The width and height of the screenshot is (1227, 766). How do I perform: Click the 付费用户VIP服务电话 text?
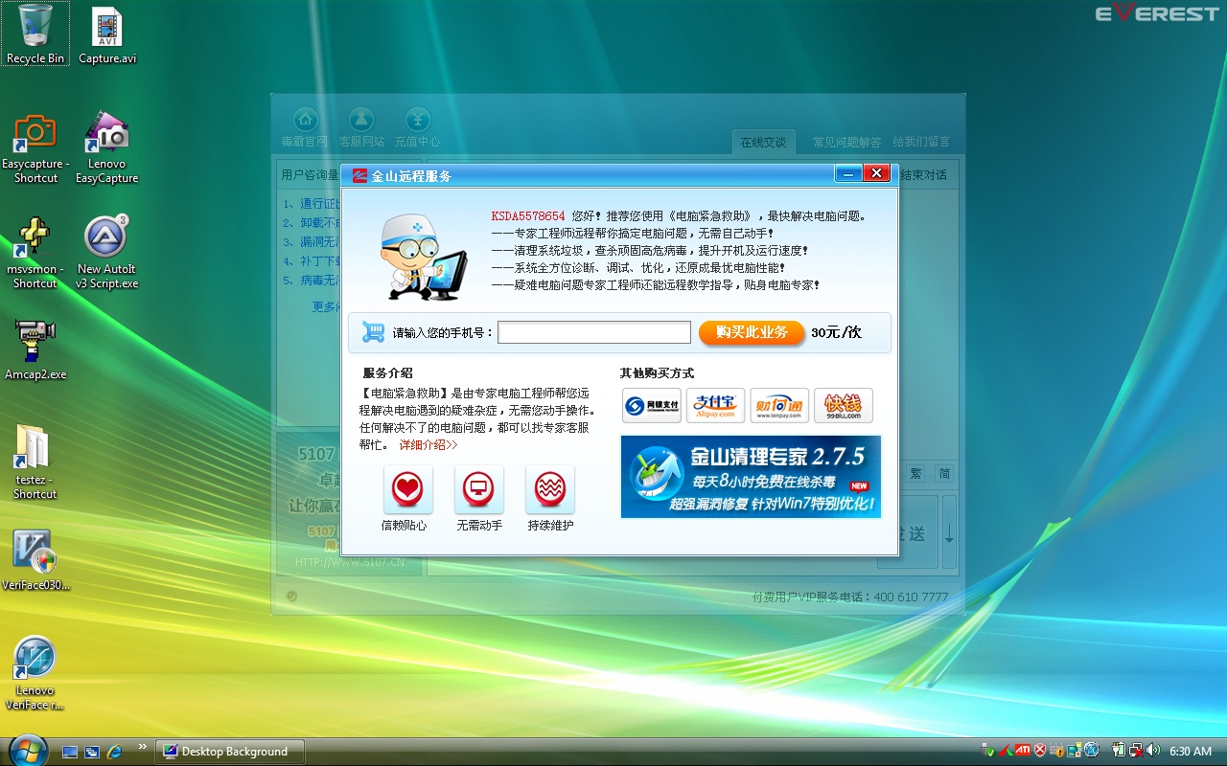tap(850, 597)
